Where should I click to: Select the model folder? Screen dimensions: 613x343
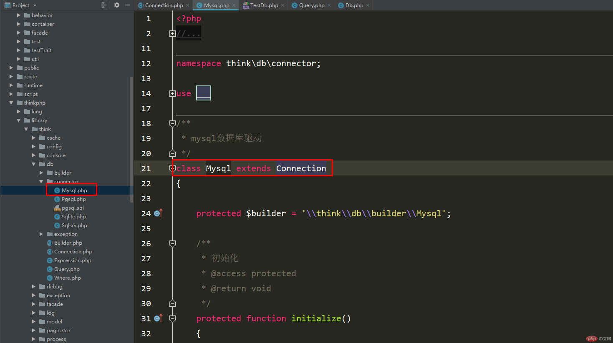click(x=54, y=322)
